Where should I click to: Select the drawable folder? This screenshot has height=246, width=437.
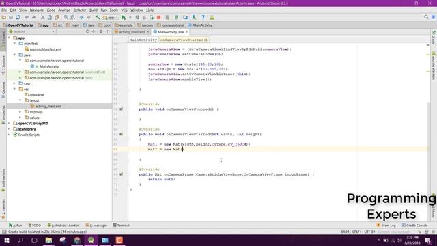point(36,95)
